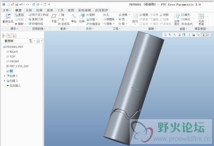214x146 pixels.
Task: Click the 复制几何 button
Action: (36, 19)
